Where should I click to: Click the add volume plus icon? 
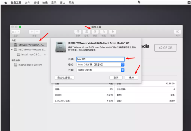[32, 32]
